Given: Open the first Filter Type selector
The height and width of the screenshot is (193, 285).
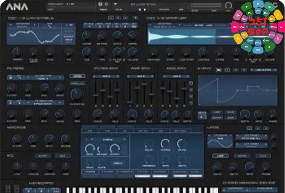Looking at the screenshot, I should tap(44, 78).
